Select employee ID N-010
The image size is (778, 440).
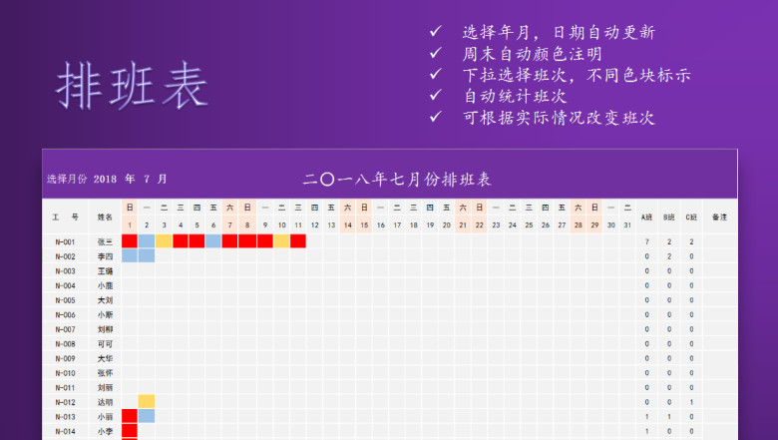[65, 373]
